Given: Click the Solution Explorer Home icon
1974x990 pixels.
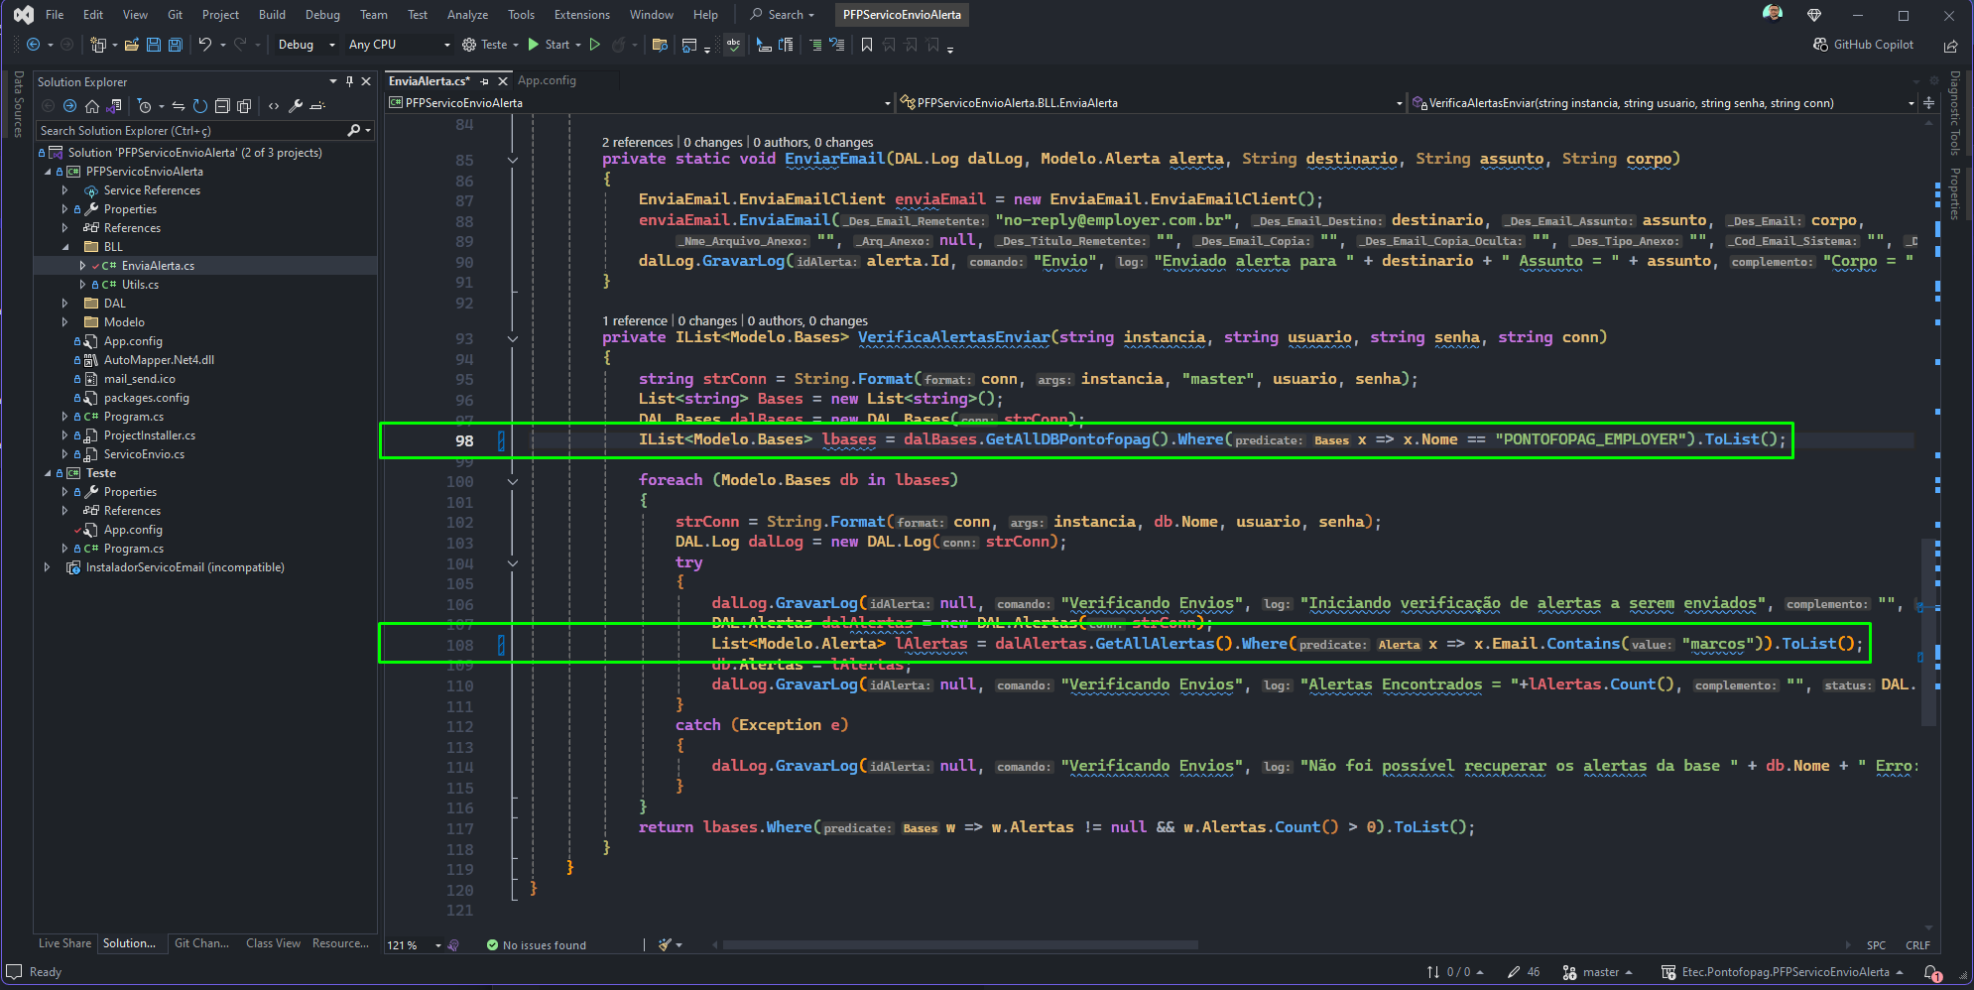Looking at the screenshot, I should (x=92, y=106).
